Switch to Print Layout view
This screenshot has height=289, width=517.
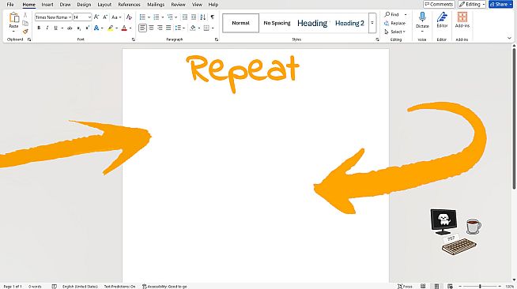(x=436, y=287)
